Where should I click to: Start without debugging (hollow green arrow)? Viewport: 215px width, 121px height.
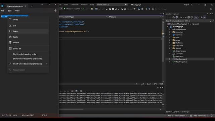83,9
